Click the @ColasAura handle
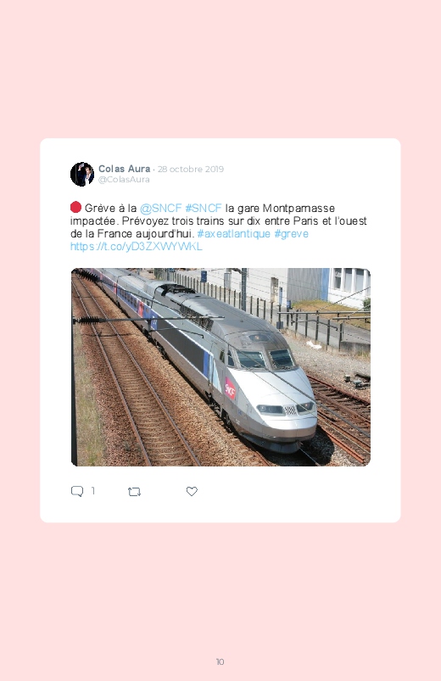Viewport: 441px width, 681px height. coord(124,180)
